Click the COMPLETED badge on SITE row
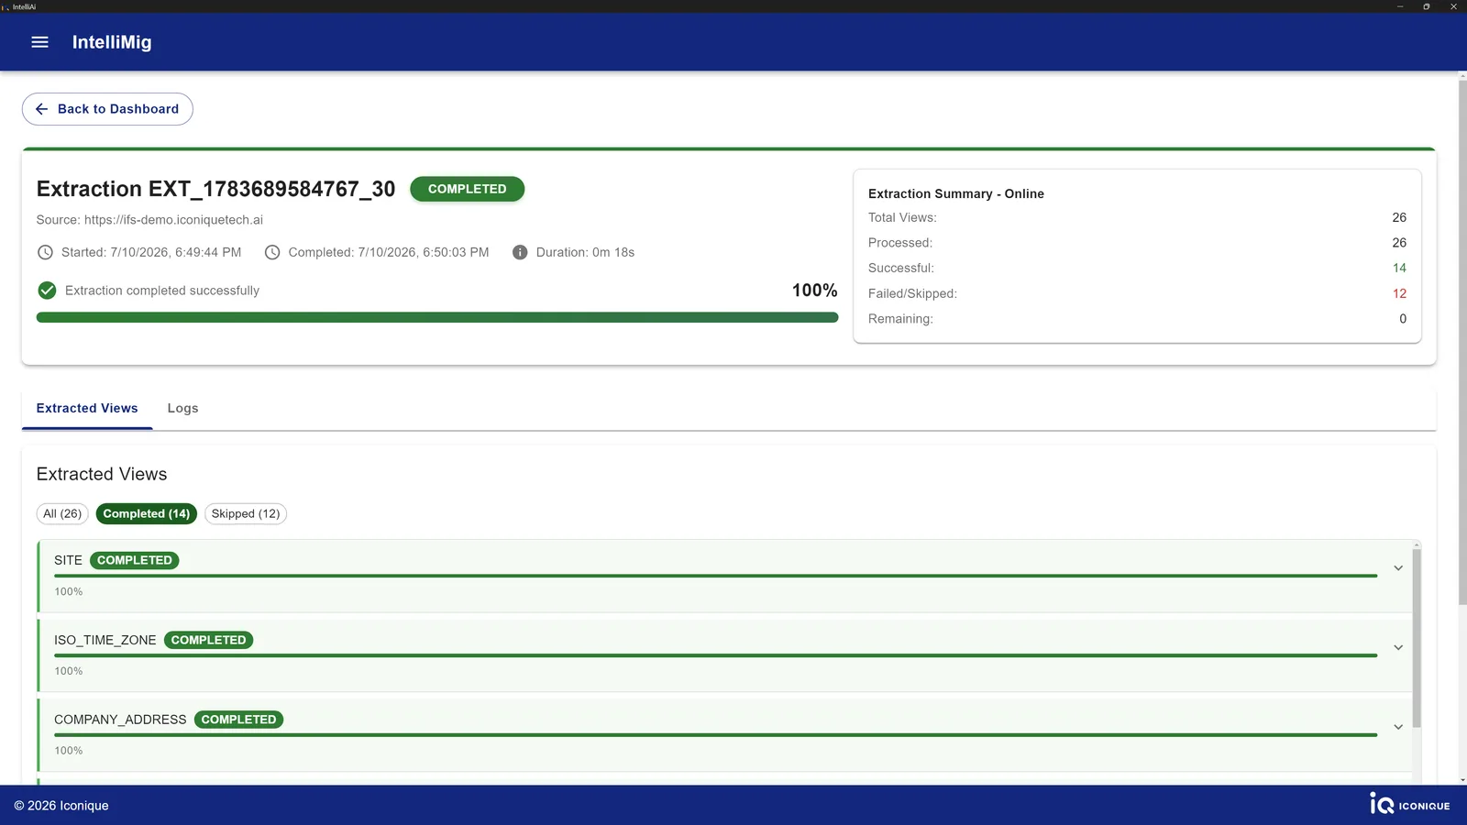Viewport: 1467px width, 825px height. coord(135,560)
